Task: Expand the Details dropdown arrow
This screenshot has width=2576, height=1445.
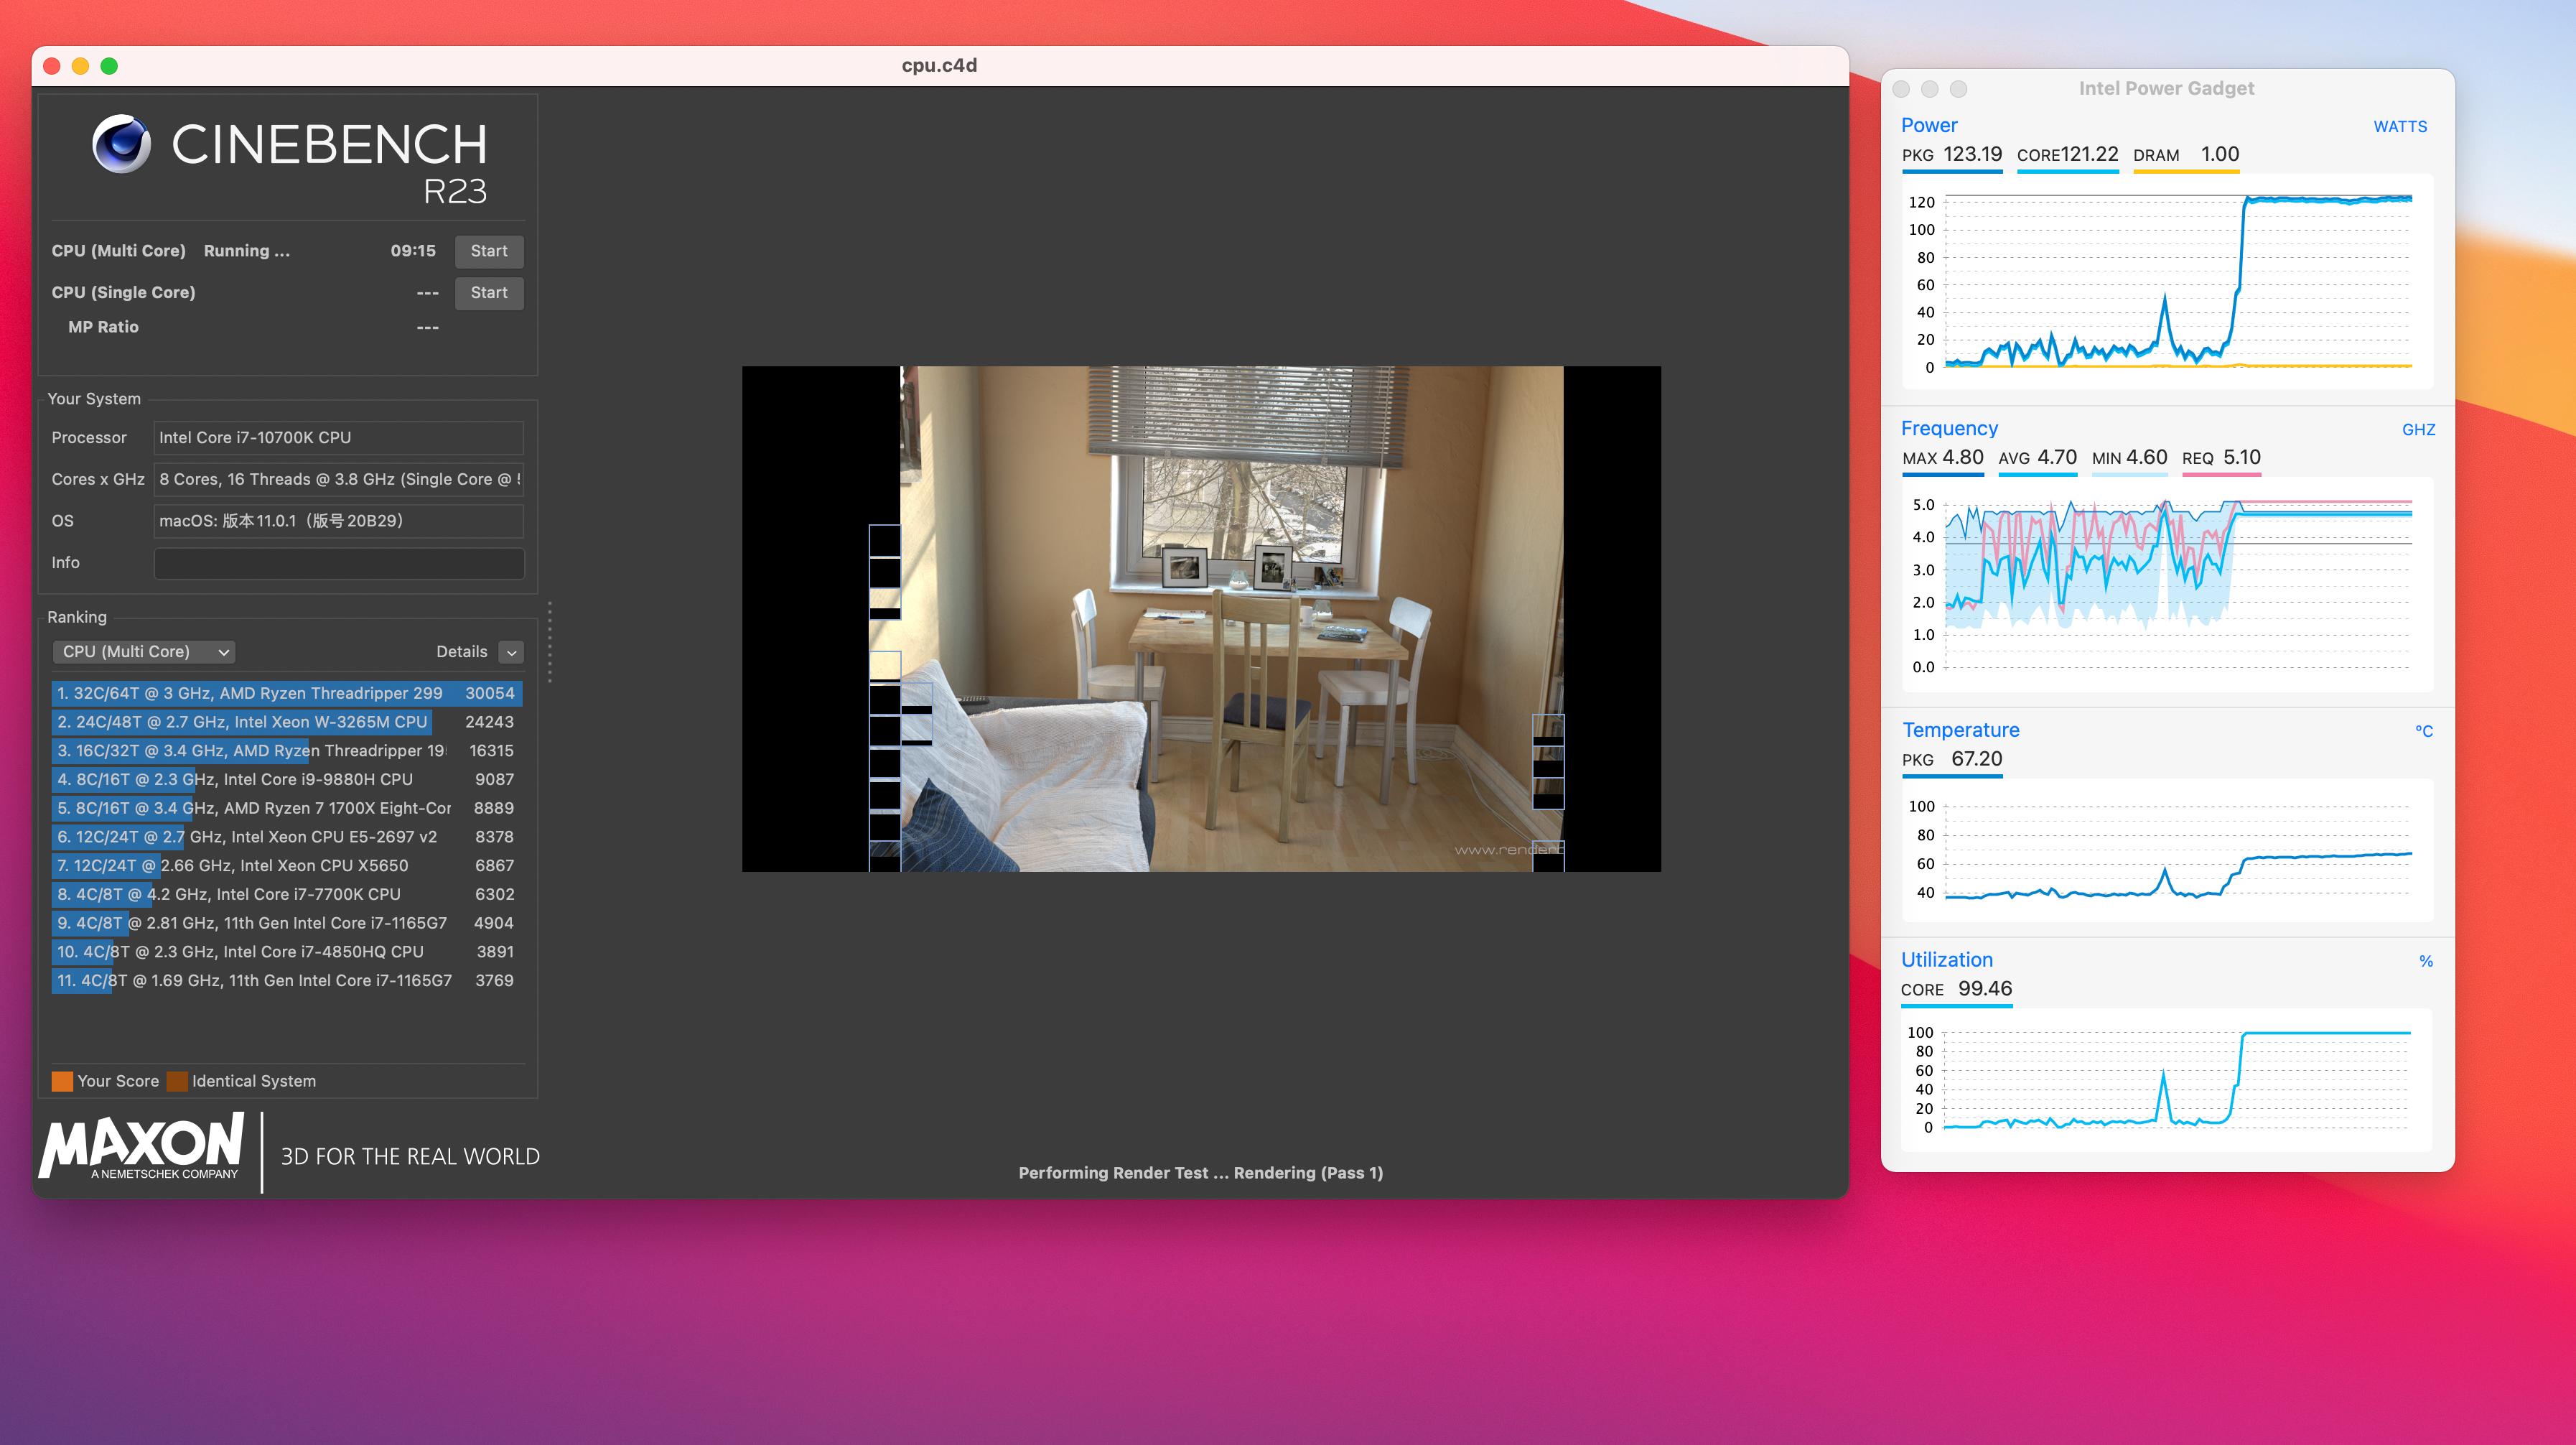Action: (x=511, y=652)
